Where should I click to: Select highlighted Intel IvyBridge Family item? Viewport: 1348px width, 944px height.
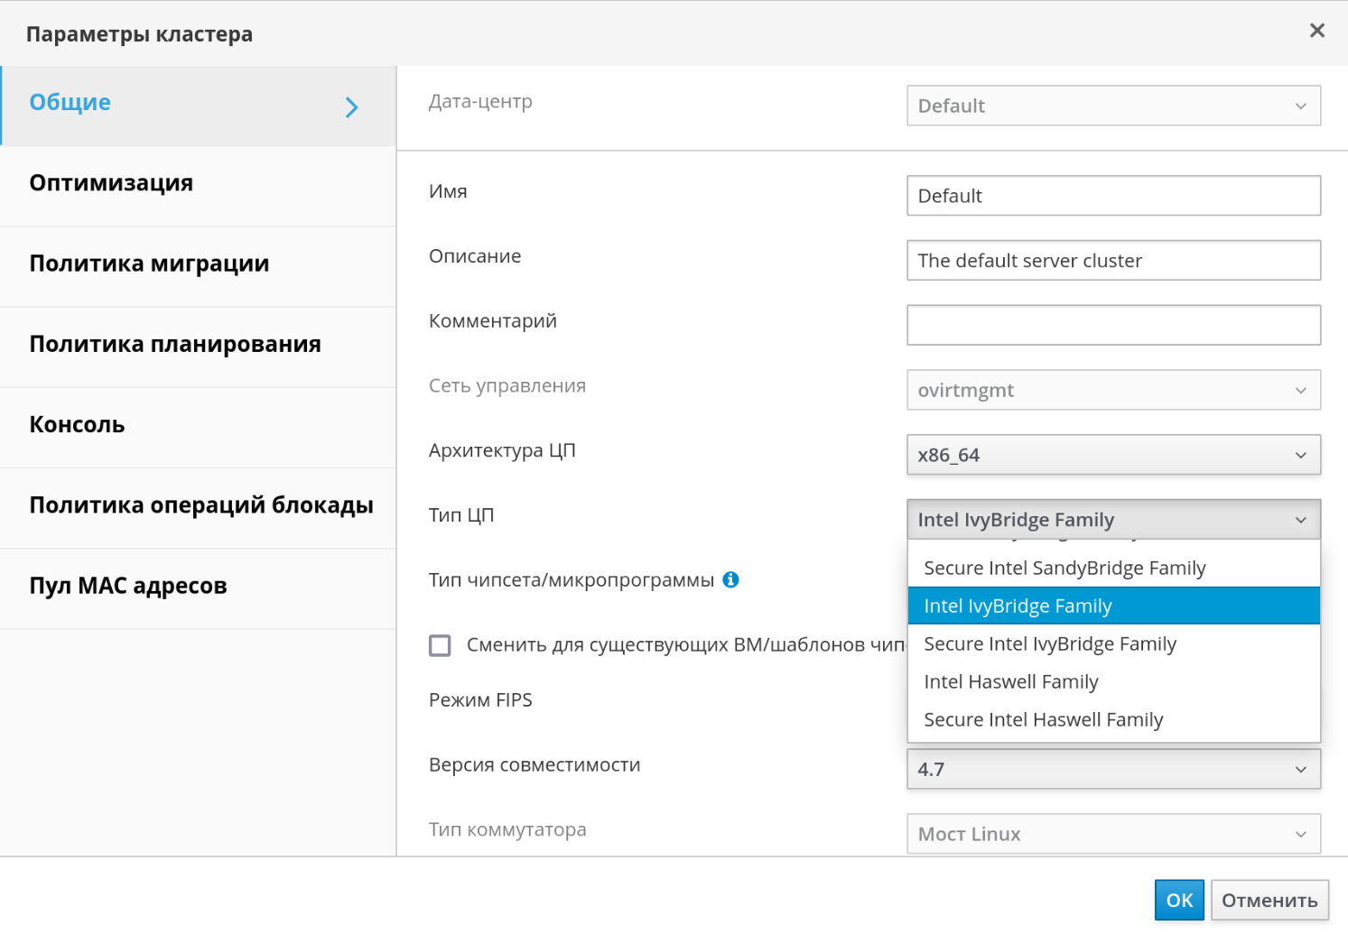[x=1018, y=606]
